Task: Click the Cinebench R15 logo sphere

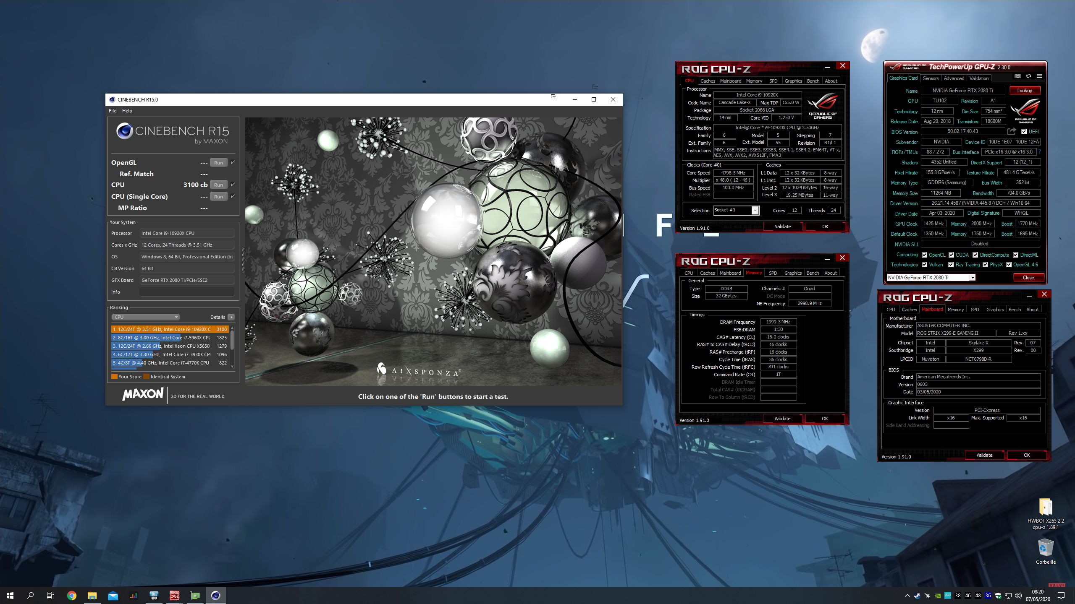Action: tap(125, 131)
